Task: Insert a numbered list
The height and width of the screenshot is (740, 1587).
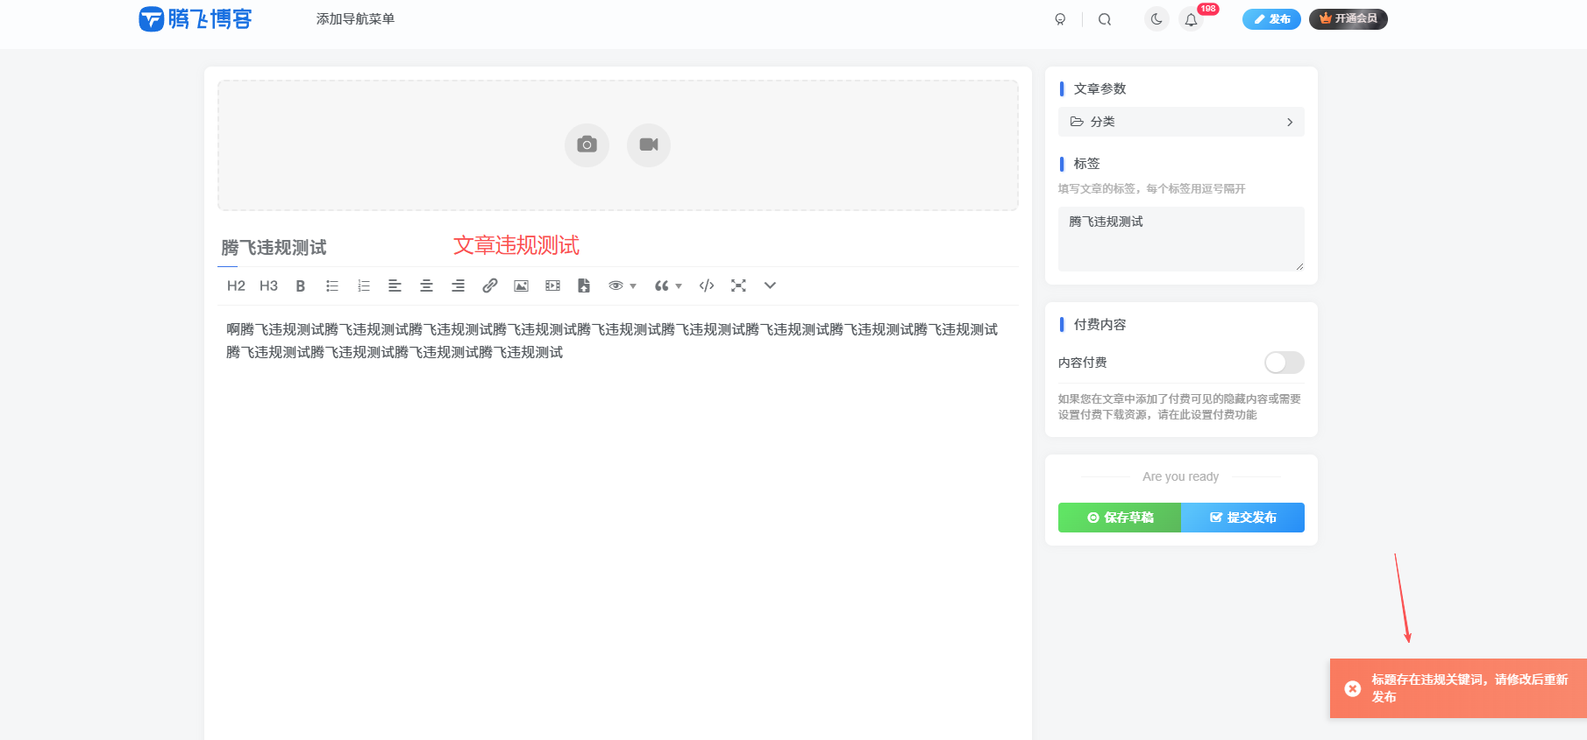Action: (x=364, y=285)
